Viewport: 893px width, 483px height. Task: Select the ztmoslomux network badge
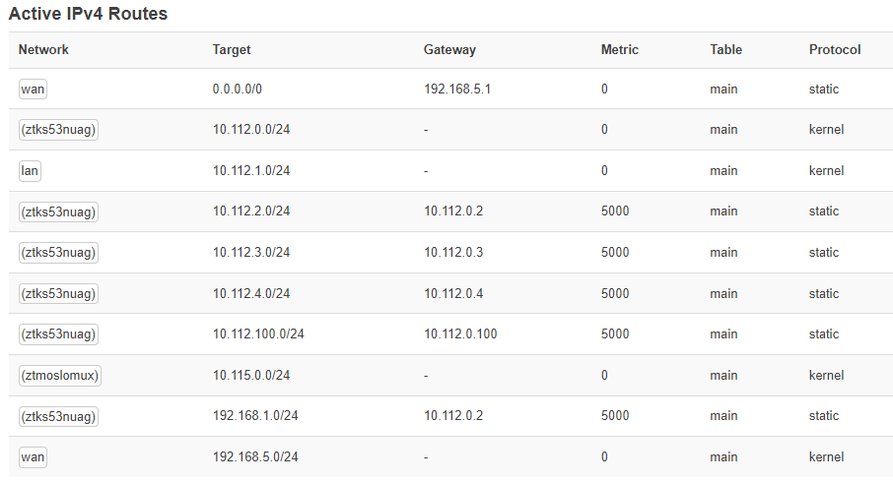[59, 375]
